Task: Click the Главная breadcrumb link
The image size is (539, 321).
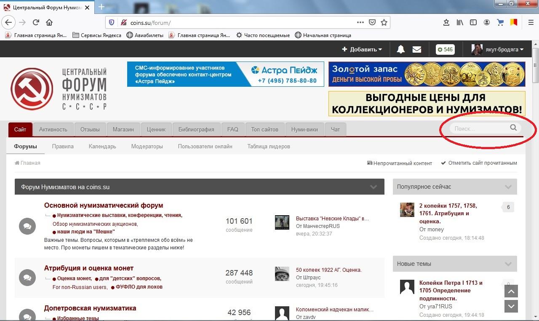Action: 27,163
